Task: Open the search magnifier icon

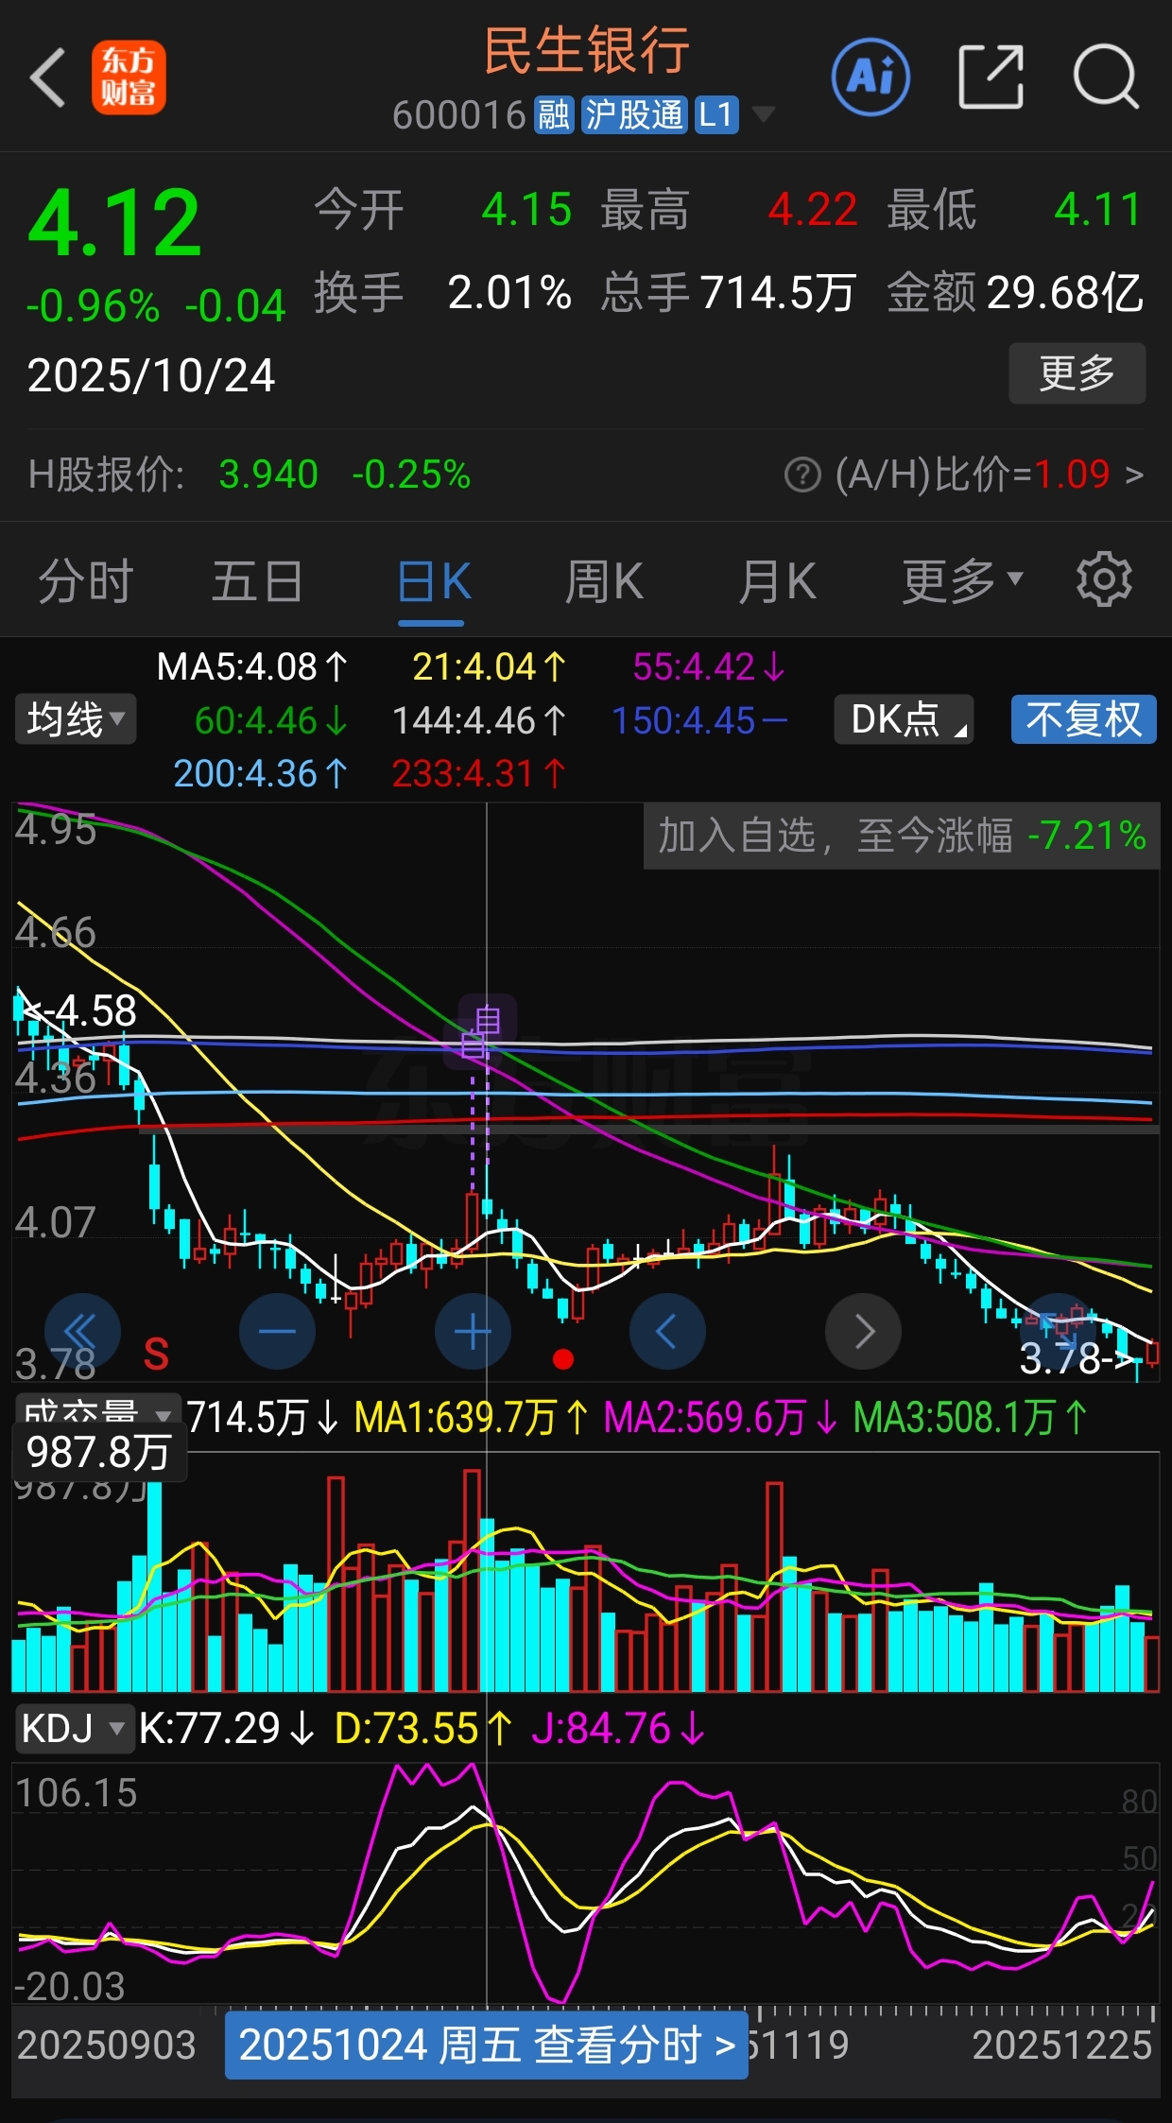Action: (x=1106, y=77)
